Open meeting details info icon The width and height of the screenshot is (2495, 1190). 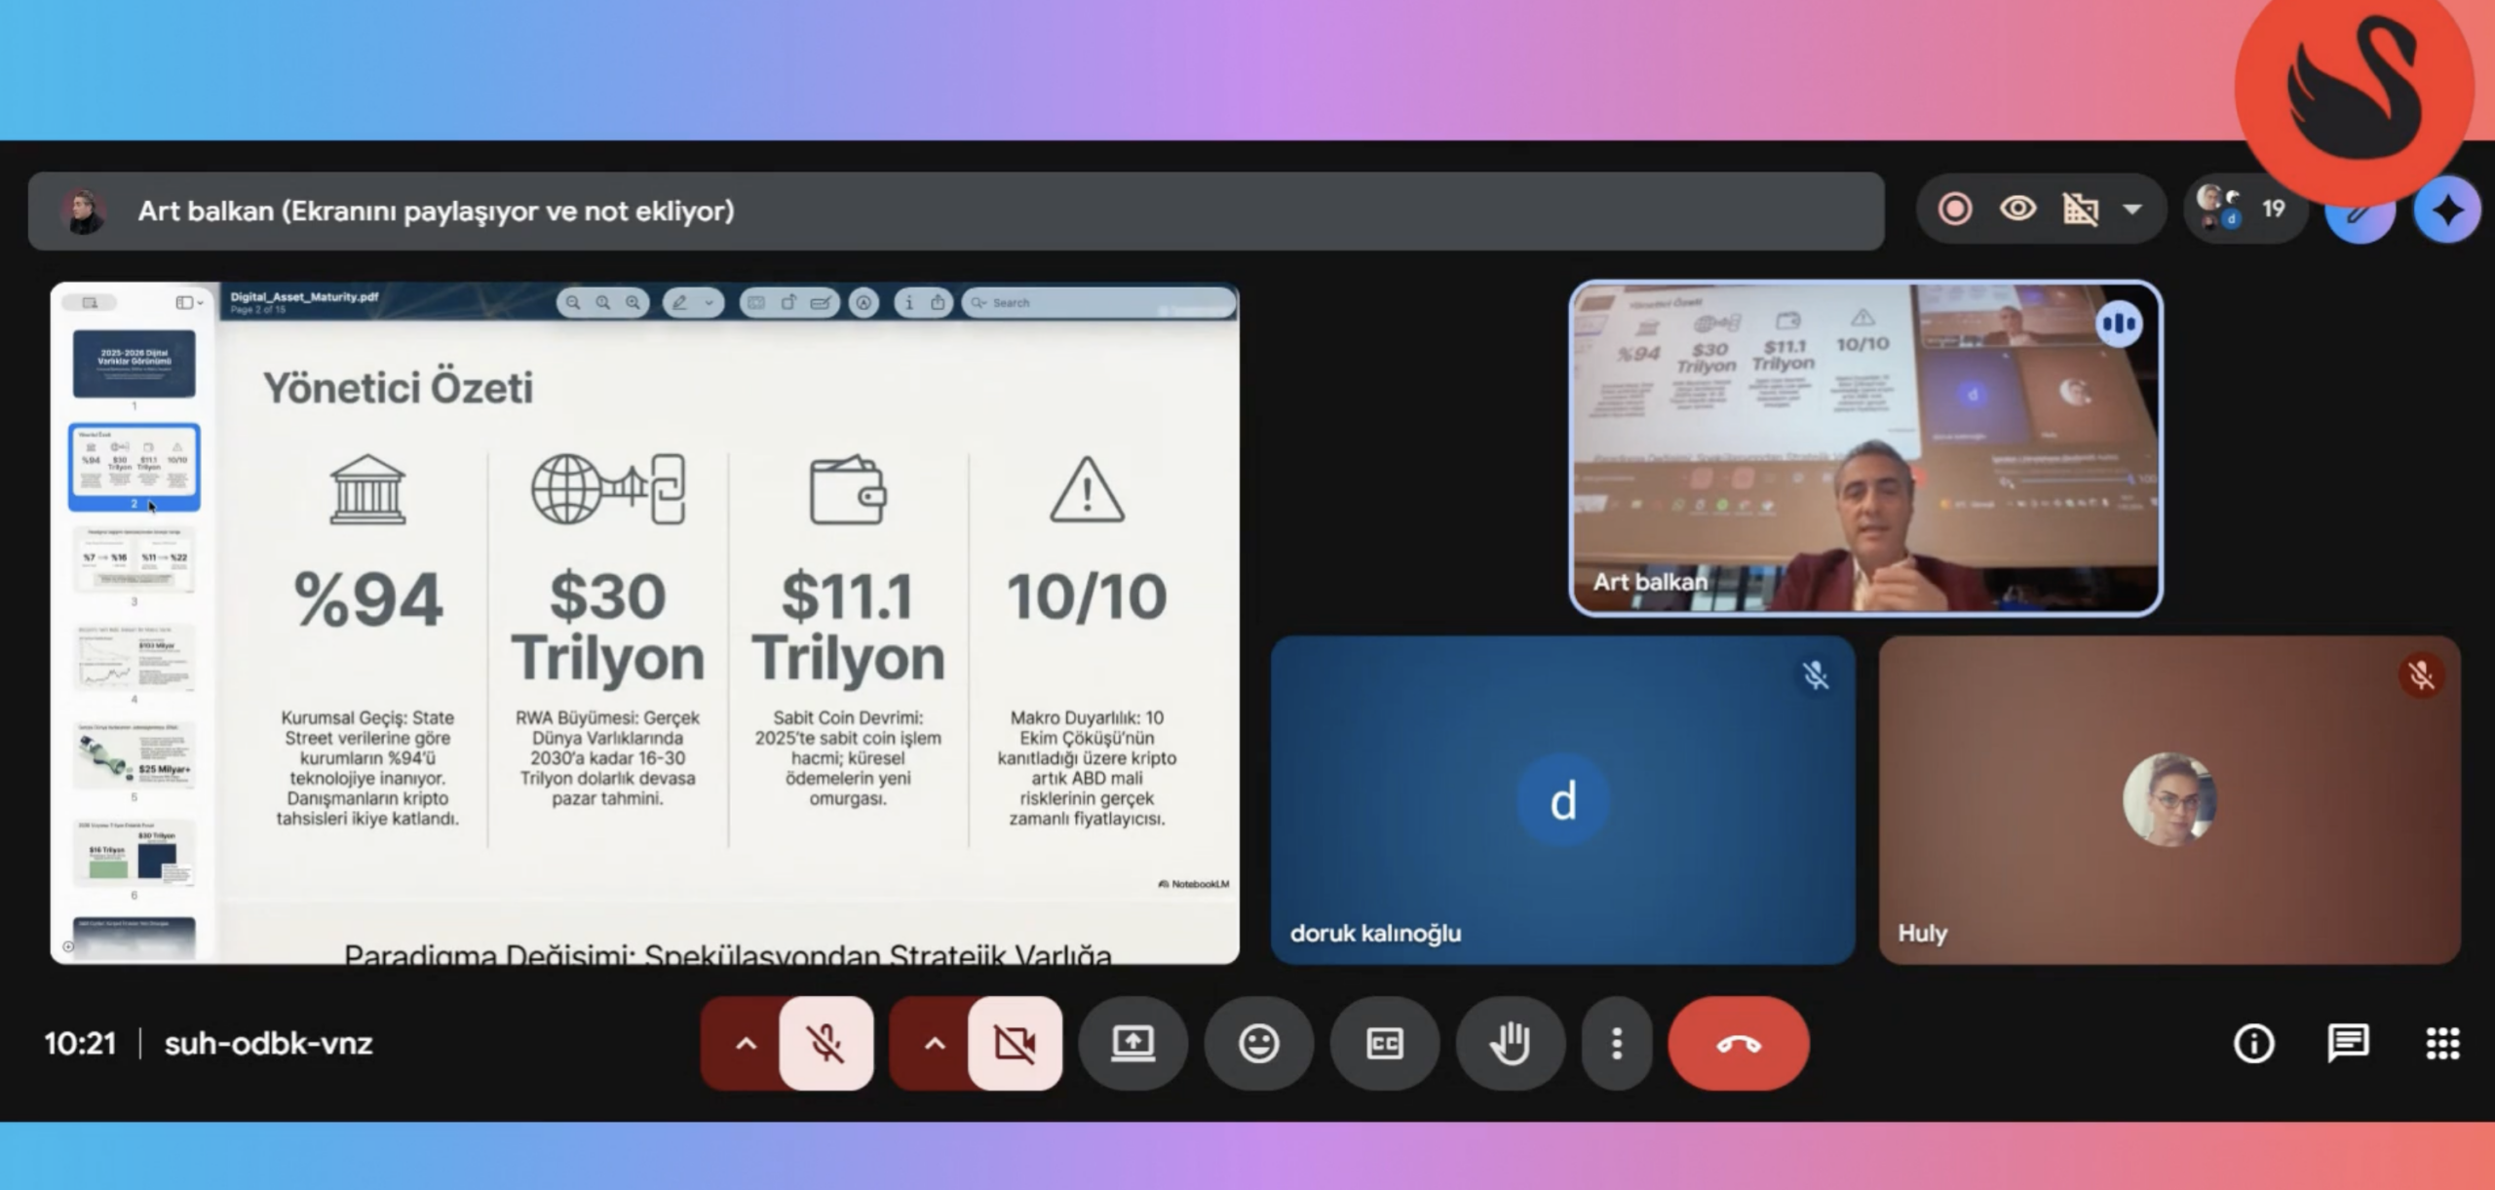[x=2253, y=1044]
